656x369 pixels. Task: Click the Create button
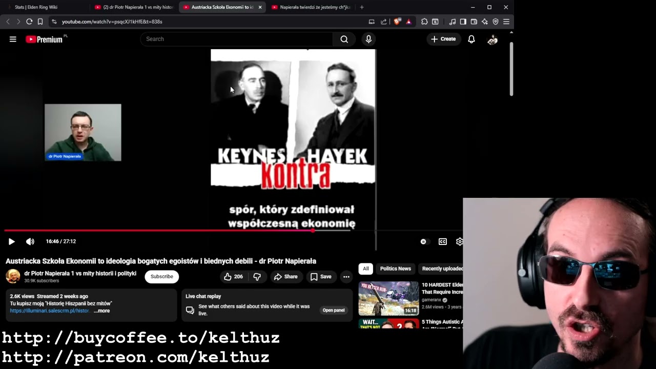[443, 39]
